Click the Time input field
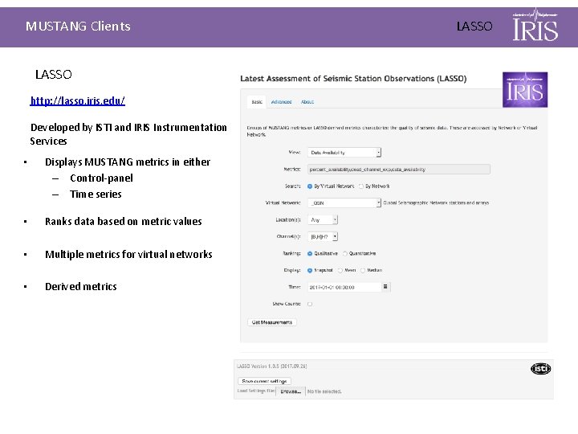 (x=344, y=287)
